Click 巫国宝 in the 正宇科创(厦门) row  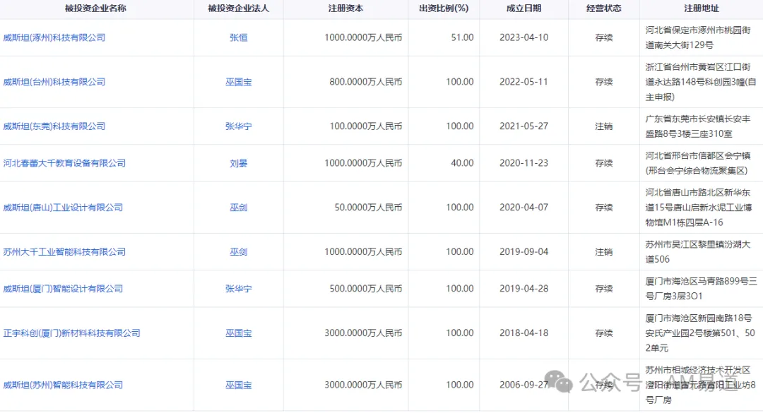tap(239, 333)
